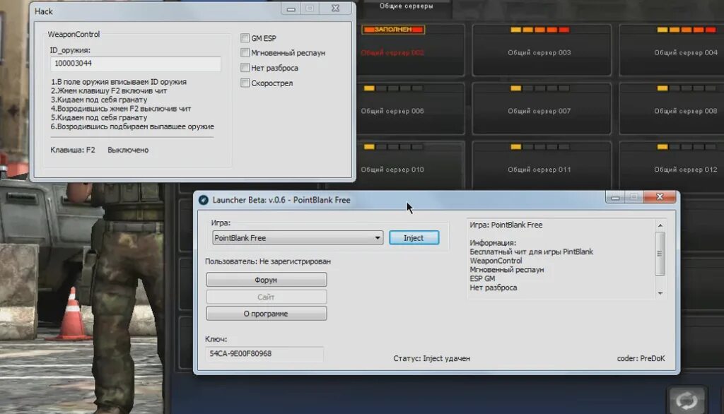This screenshot has width=724, height=414.
Task: Check the Нет разброса option
Action: [245, 68]
